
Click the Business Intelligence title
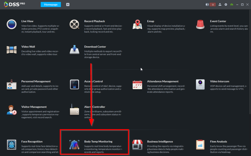pyautogui.click(x=160, y=142)
